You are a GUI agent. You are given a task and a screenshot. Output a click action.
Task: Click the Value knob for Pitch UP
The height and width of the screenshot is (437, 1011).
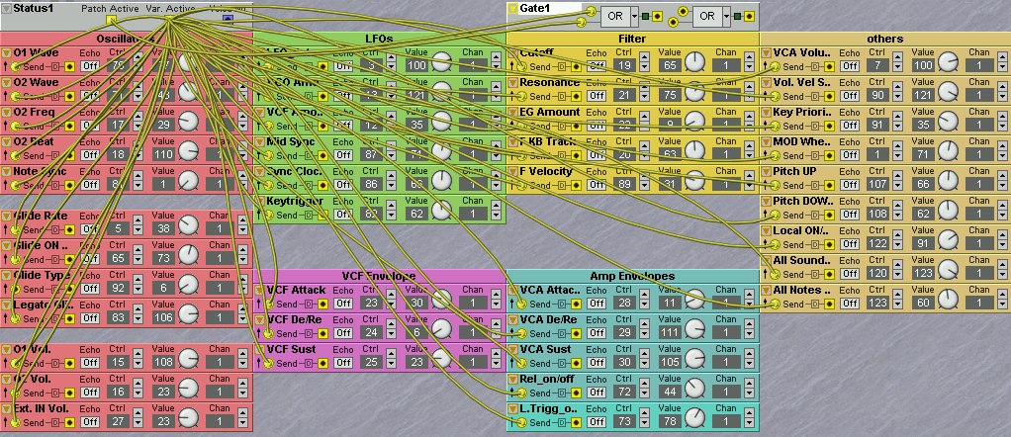click(948, 181)
